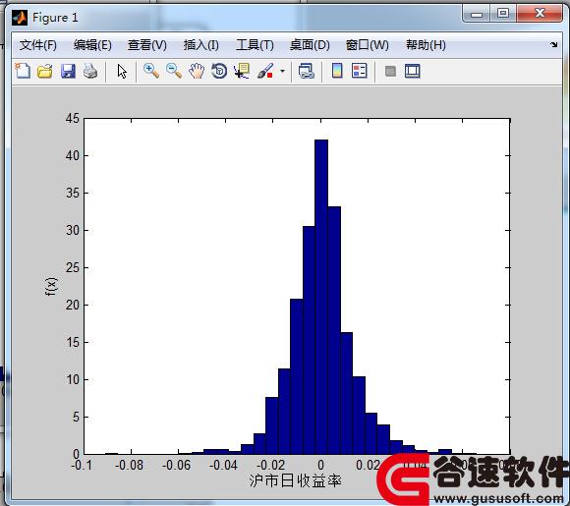The image size is (570, 506).
Task: Insert a colorbar from toolbar
Action: [x=337, y=71]
